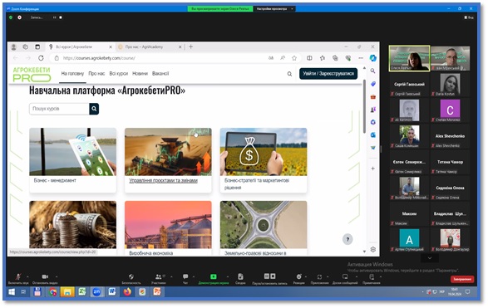488x308 pixels.
Task: Open the roundabout aerial course thumbnail
Action: click(x=264, y=224)
